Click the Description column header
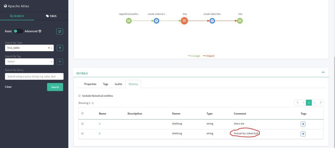The height and width of the screenshot is (148, 335). pyautogui.click(x=134, y=113)
